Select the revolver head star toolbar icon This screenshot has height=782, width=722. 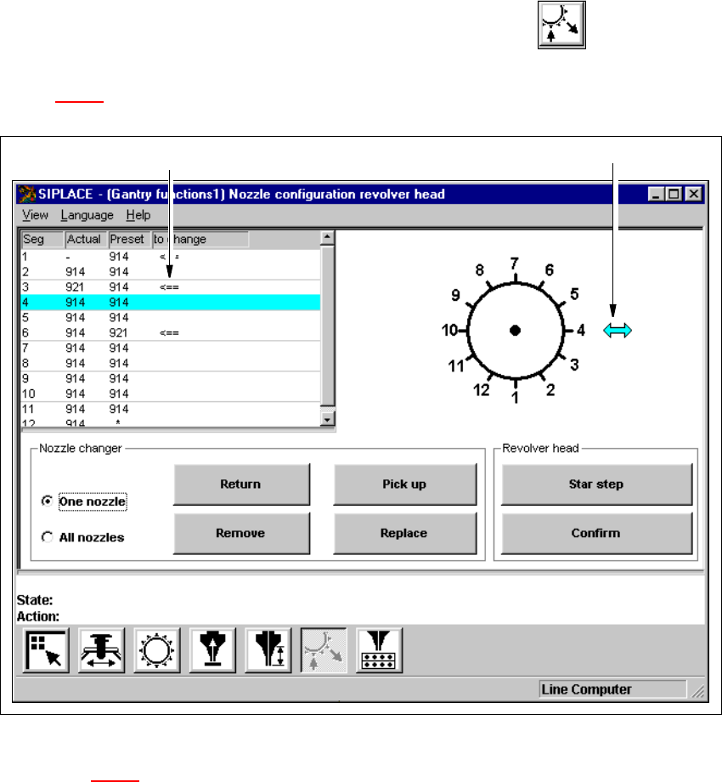(157, 651)
